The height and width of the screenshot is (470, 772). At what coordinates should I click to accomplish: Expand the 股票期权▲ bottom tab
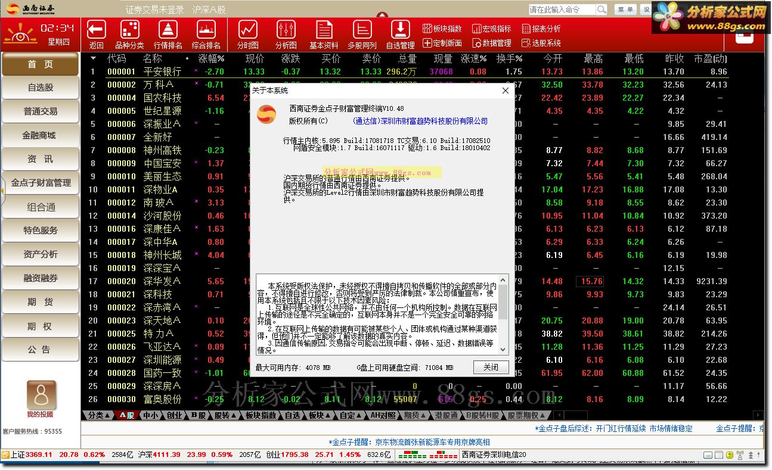click(526, 415)
